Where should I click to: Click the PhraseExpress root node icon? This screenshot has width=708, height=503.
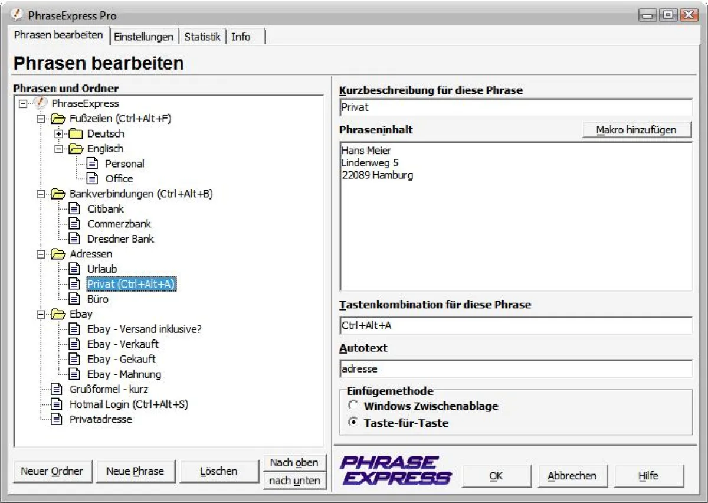[40, 103]
